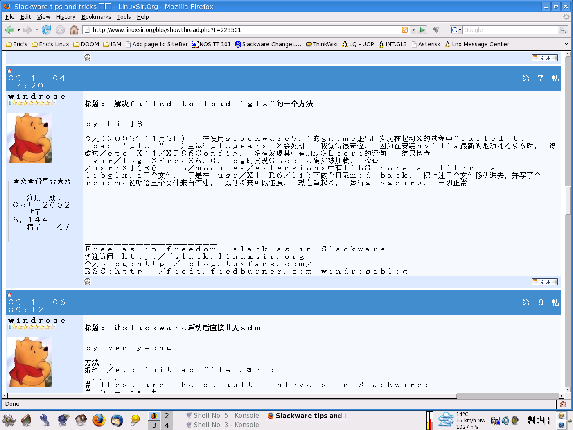Image resolution: width=573 pixels, height=430 pixels.
Task: Click the quote button at top of page
Action: pyautogui.click(x=545, y=58)
